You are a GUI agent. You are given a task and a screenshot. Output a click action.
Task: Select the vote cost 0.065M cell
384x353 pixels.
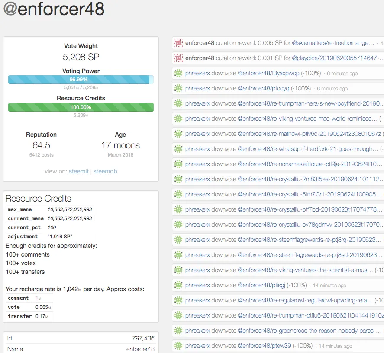[43, 307]
